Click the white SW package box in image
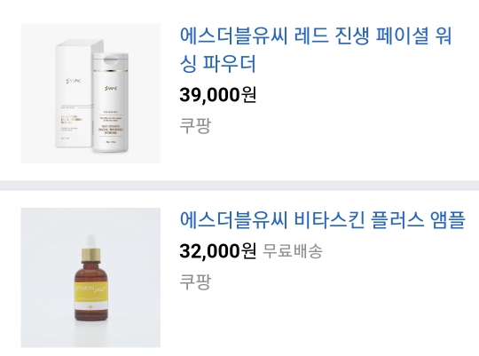This screenshot has height=356, width=479. click(x=75, y=93)
